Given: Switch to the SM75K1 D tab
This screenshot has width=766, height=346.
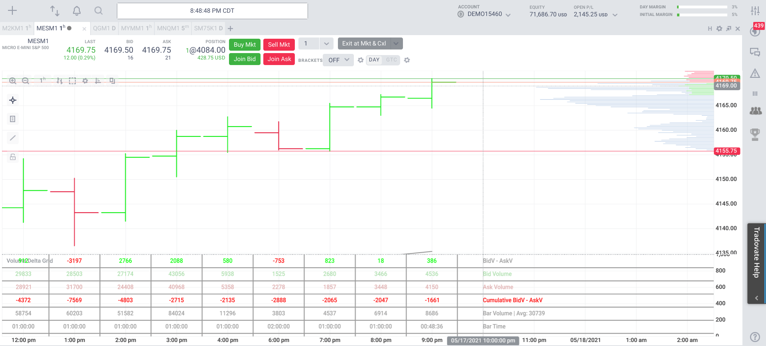Looking at the screenshot, I should [208, 28].
